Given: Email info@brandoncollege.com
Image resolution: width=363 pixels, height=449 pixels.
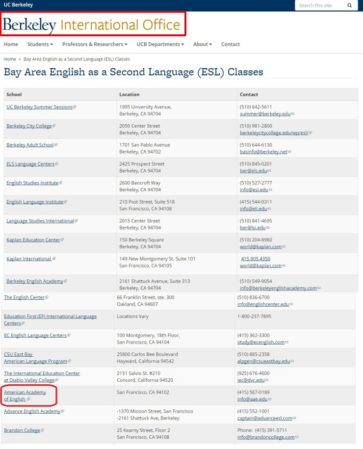Looking at the screenshot, I should point(266,437).
